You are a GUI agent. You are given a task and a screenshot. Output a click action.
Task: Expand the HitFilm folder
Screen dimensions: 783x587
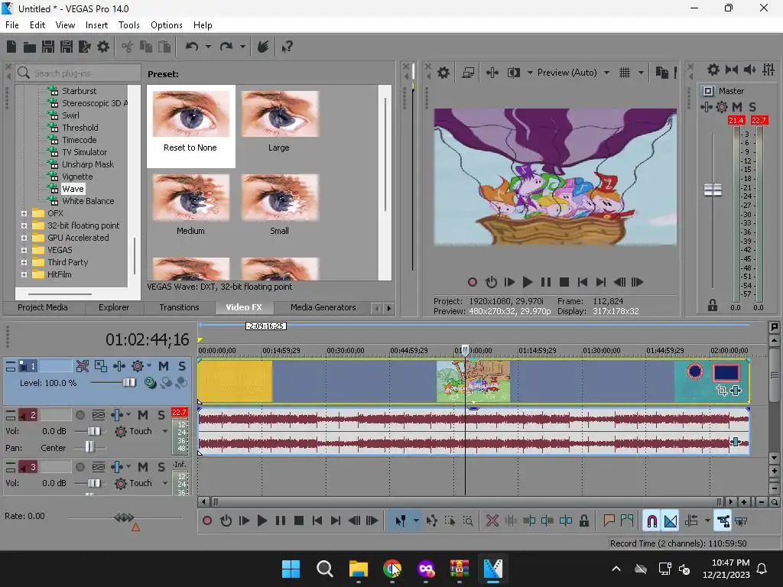[x=24, y=274]
